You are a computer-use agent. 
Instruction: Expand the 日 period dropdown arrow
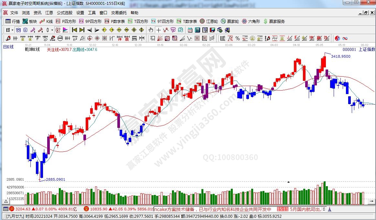pyautogui.click(x=12, y=30)
